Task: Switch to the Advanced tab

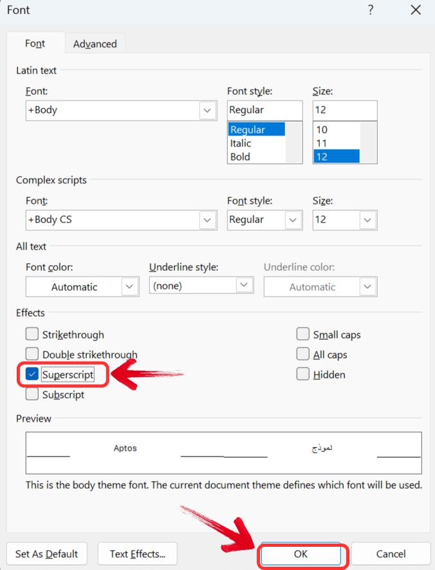Action: pos(95,43)
